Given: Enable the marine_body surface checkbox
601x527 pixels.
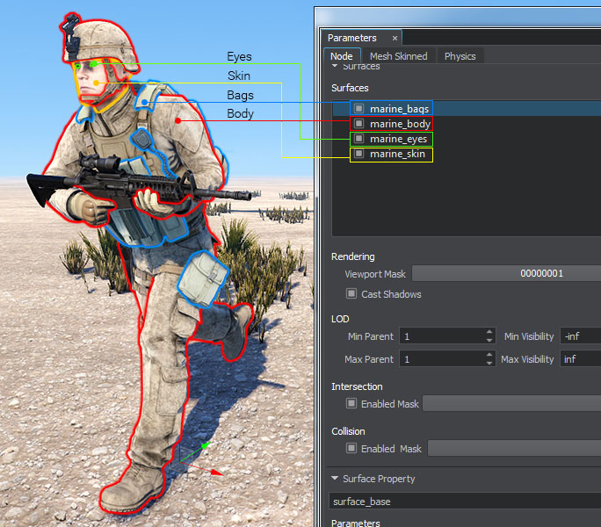Looking at the screenshot, I should coord(358,124).
